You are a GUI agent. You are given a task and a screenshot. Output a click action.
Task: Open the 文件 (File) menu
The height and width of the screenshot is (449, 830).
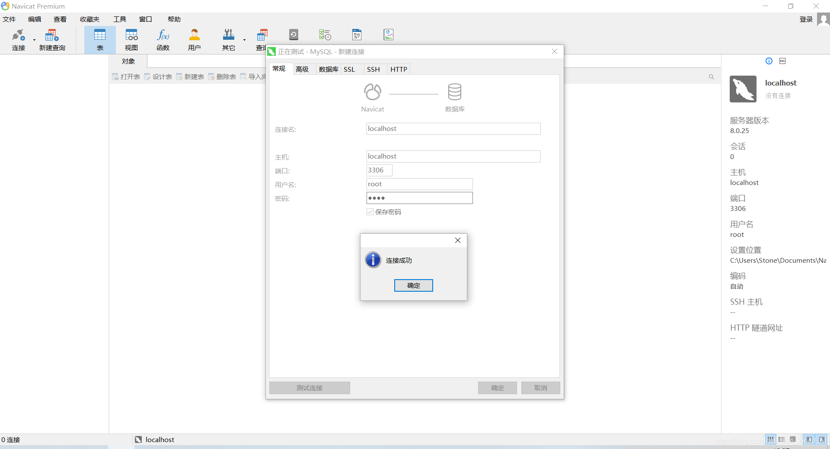(x=9, y=19)
